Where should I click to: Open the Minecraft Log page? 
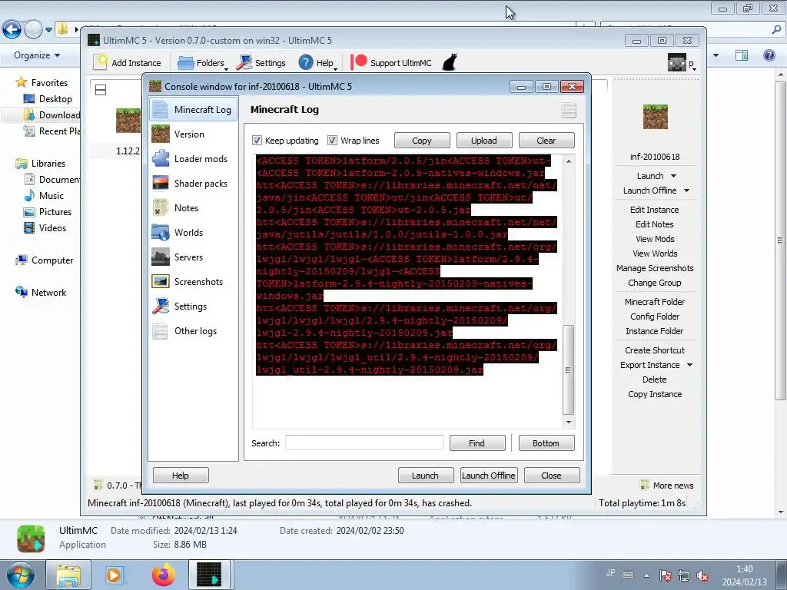click(193, 109)
